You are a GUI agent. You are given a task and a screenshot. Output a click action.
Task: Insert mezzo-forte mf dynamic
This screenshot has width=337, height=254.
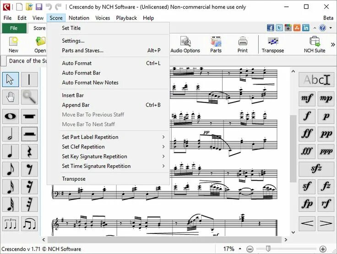(x=307, y=99)
